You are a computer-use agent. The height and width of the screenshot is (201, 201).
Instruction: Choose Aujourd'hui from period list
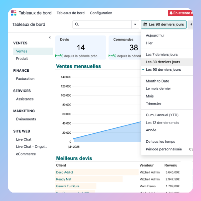[x=155, y=36]
